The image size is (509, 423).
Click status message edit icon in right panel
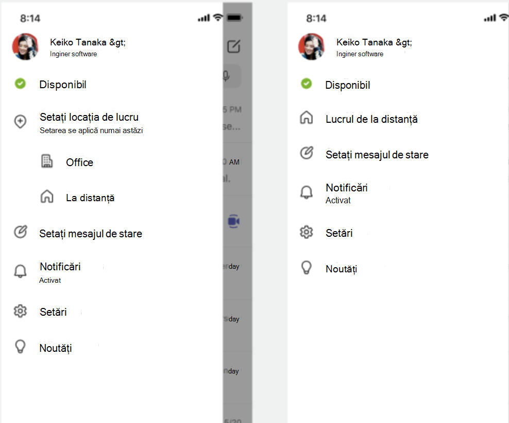[x=307, y=153]
